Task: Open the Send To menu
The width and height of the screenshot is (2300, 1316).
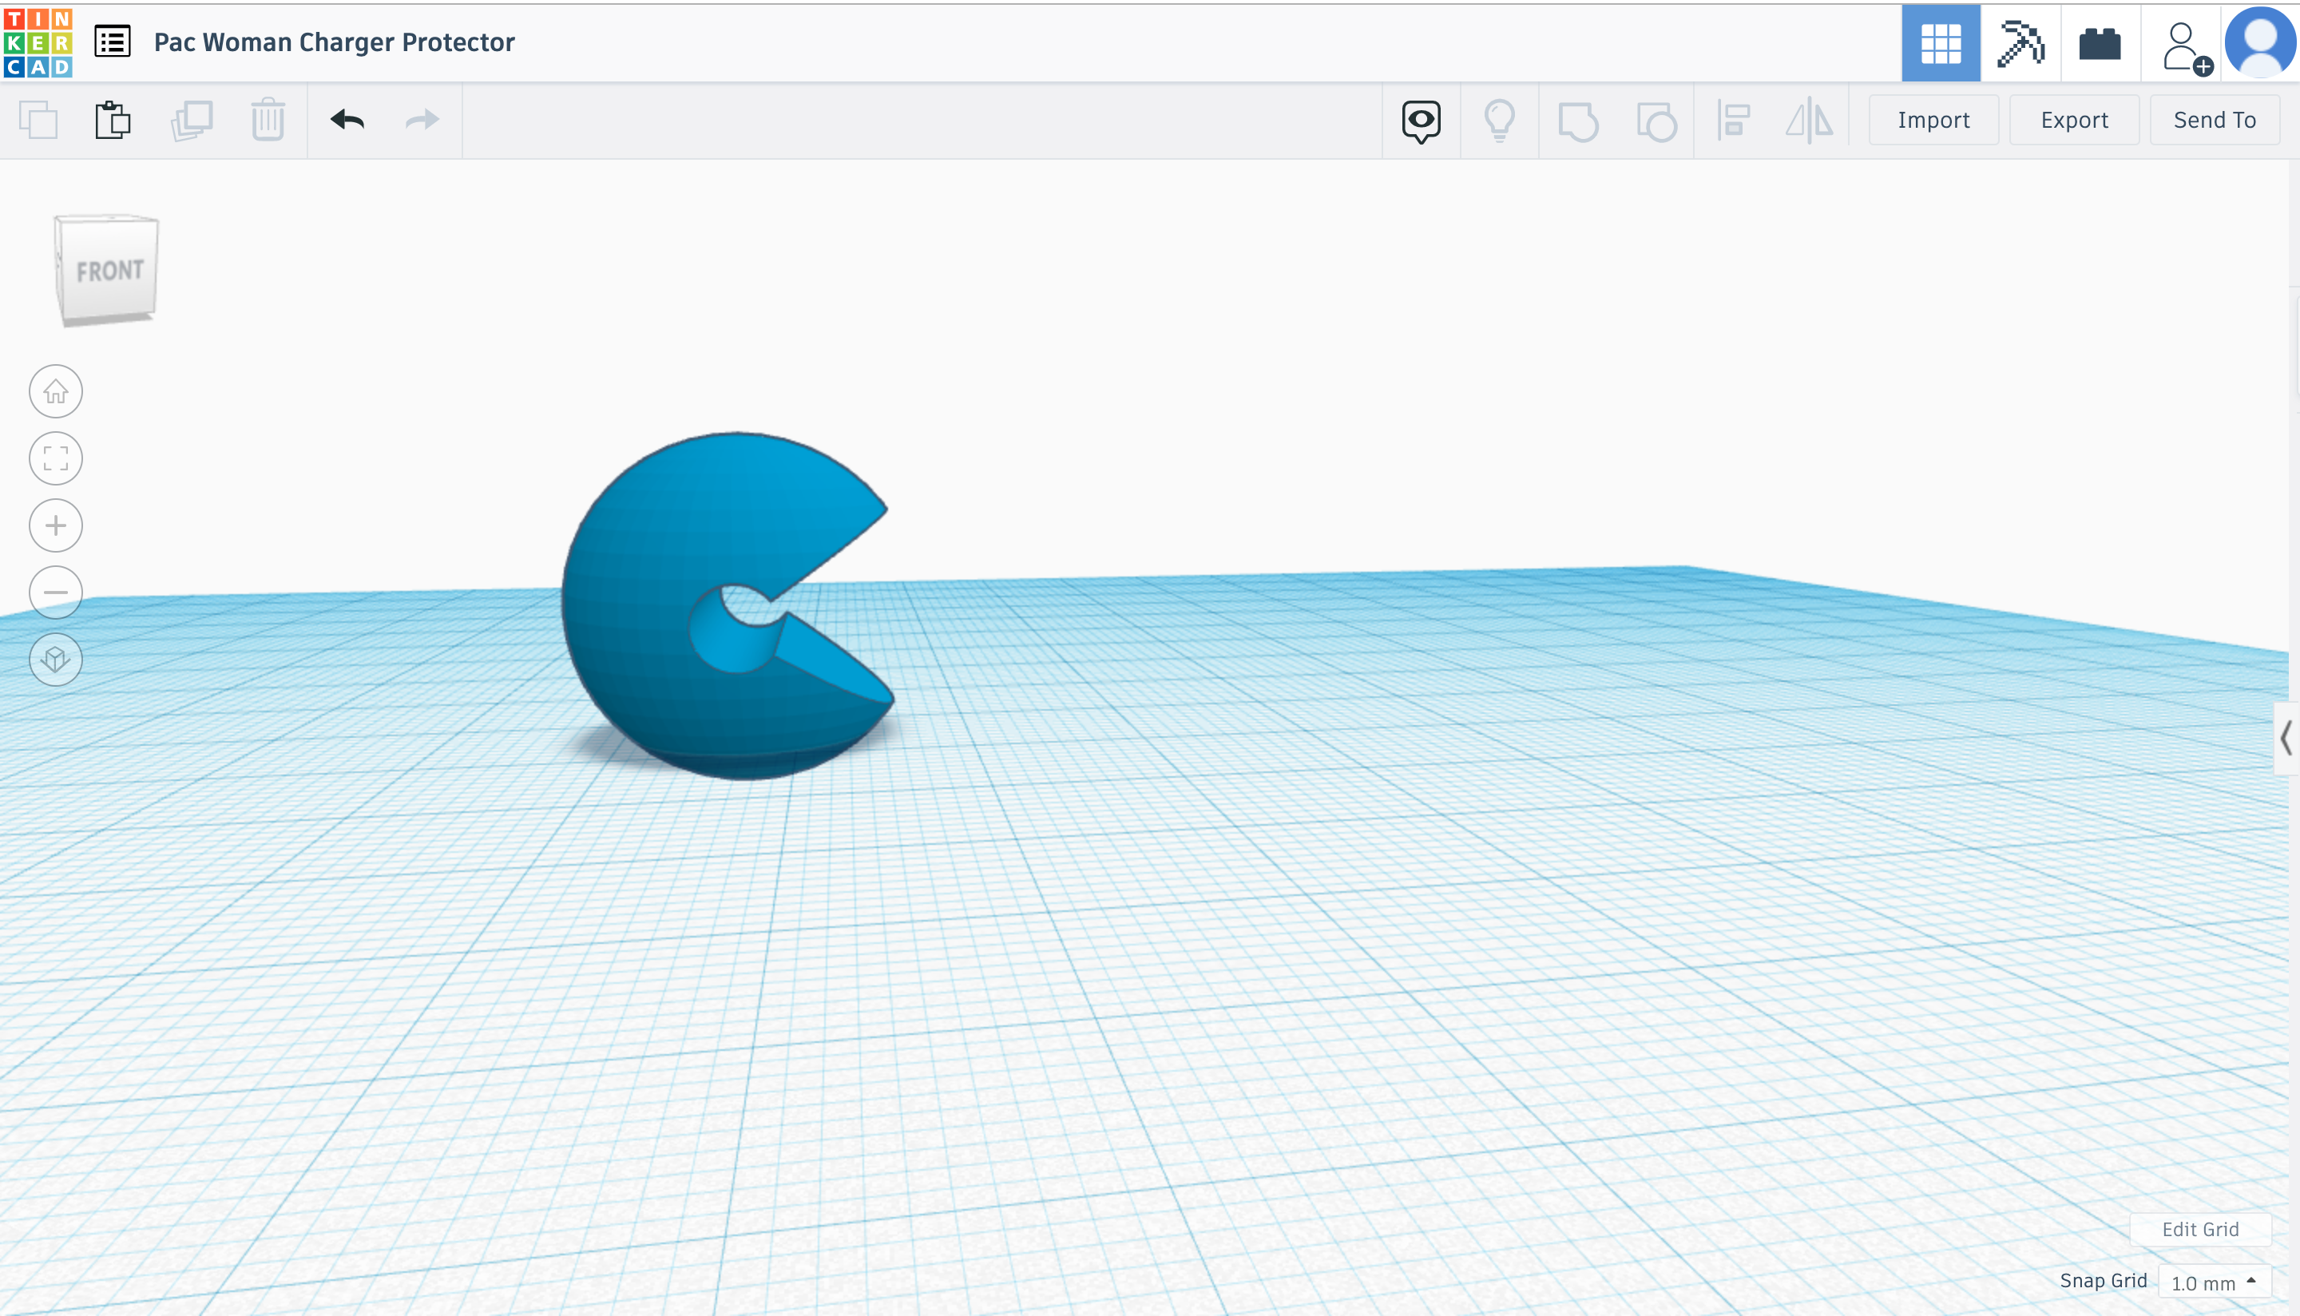Action: 2214,118
